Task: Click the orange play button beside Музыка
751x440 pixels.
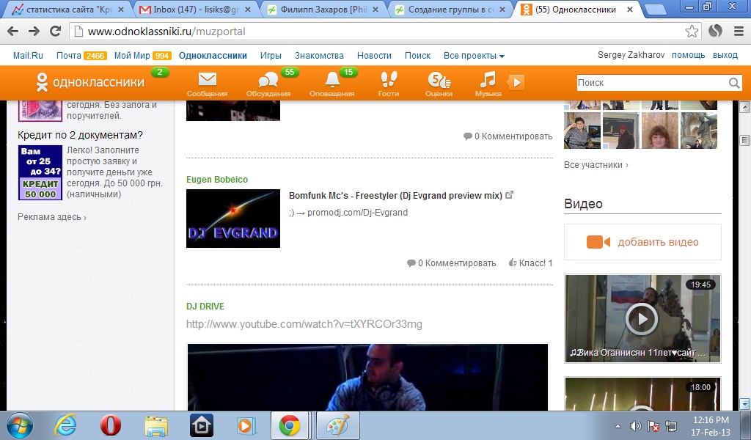Action: tap(516, 82)
